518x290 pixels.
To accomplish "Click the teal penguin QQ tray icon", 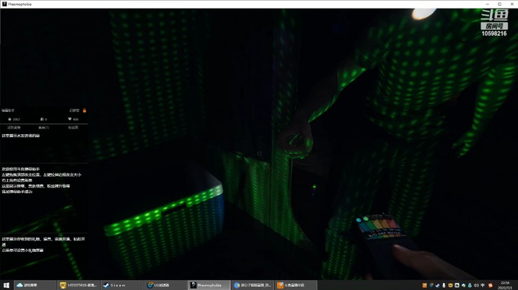I will pos(470,286).
